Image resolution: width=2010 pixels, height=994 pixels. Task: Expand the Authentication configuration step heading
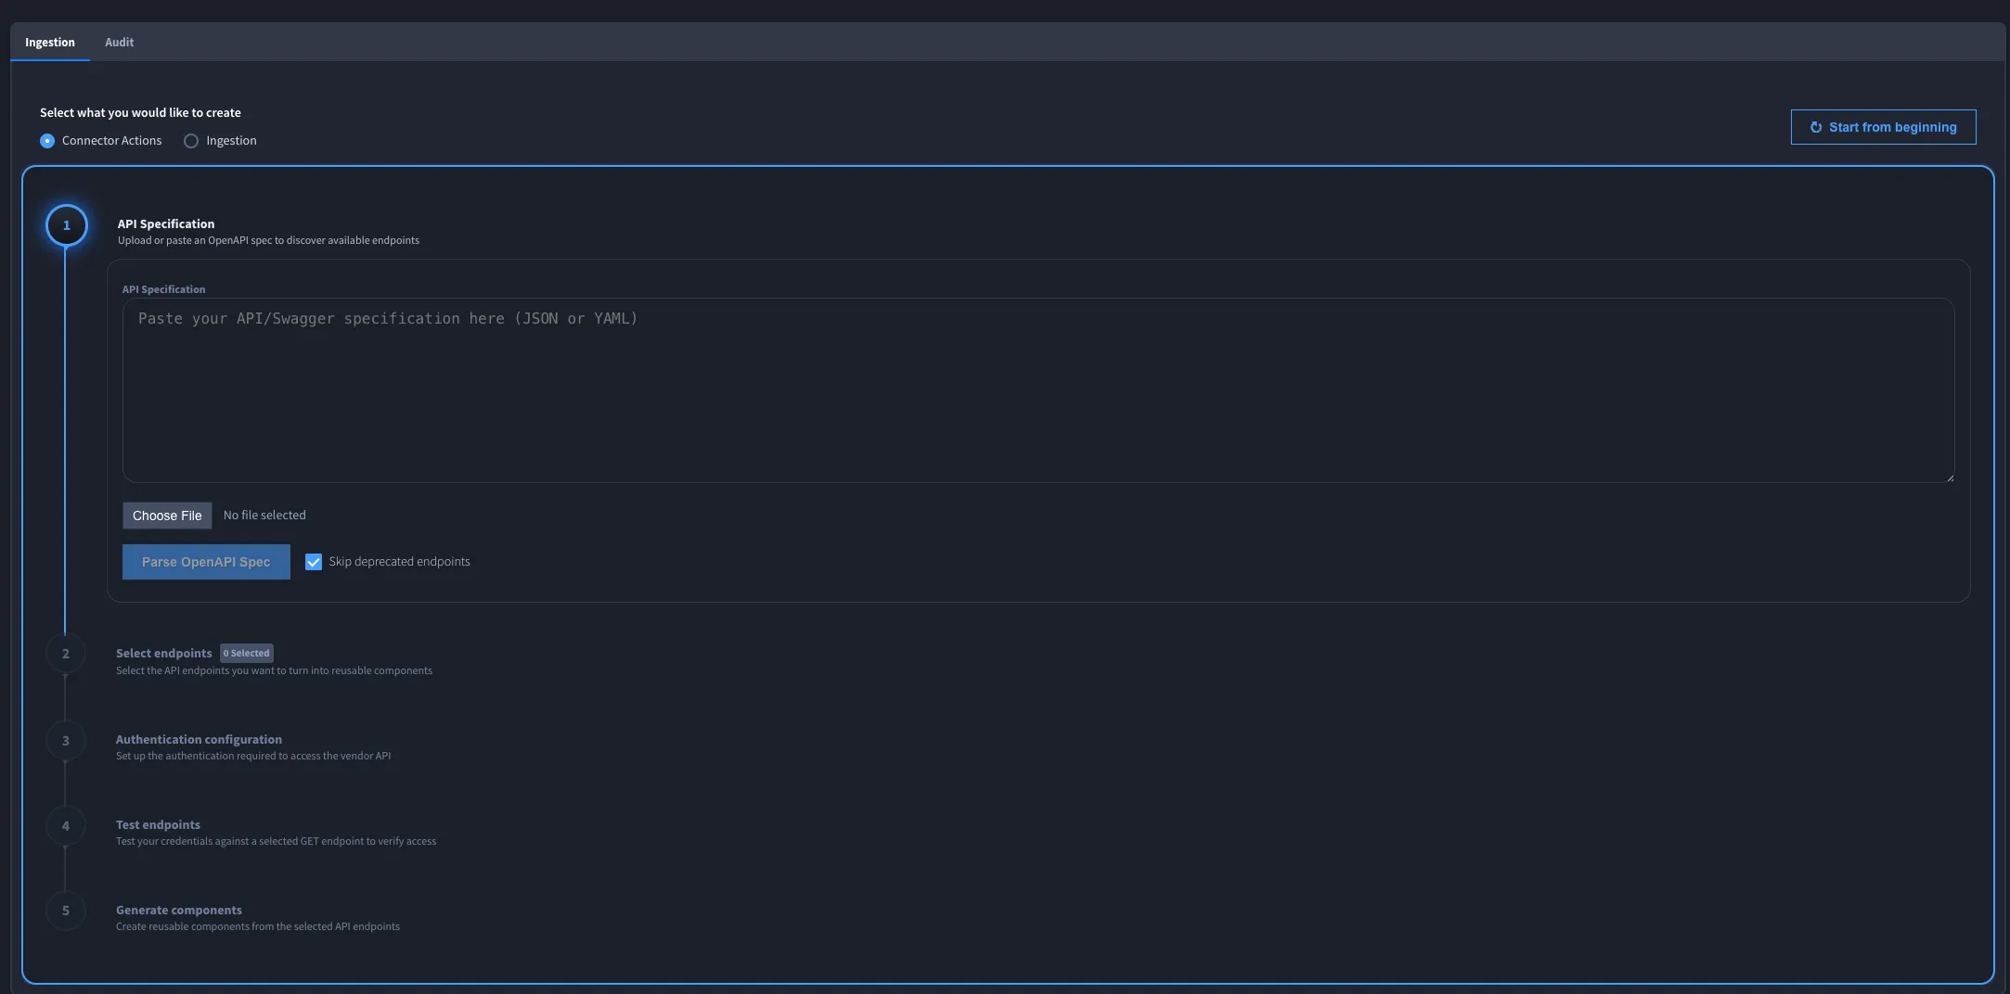point(199,740)
